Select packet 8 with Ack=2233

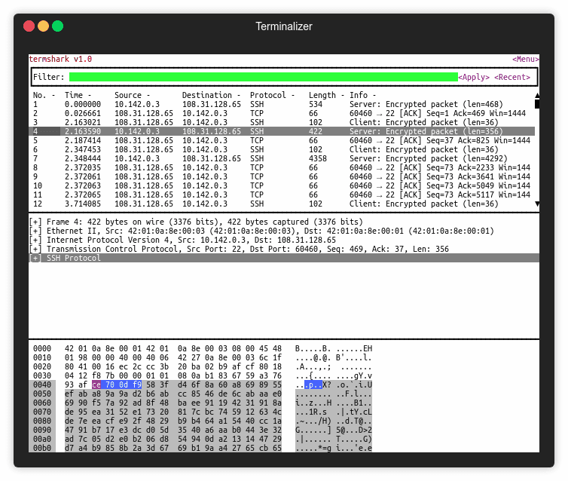click(282, 168)
